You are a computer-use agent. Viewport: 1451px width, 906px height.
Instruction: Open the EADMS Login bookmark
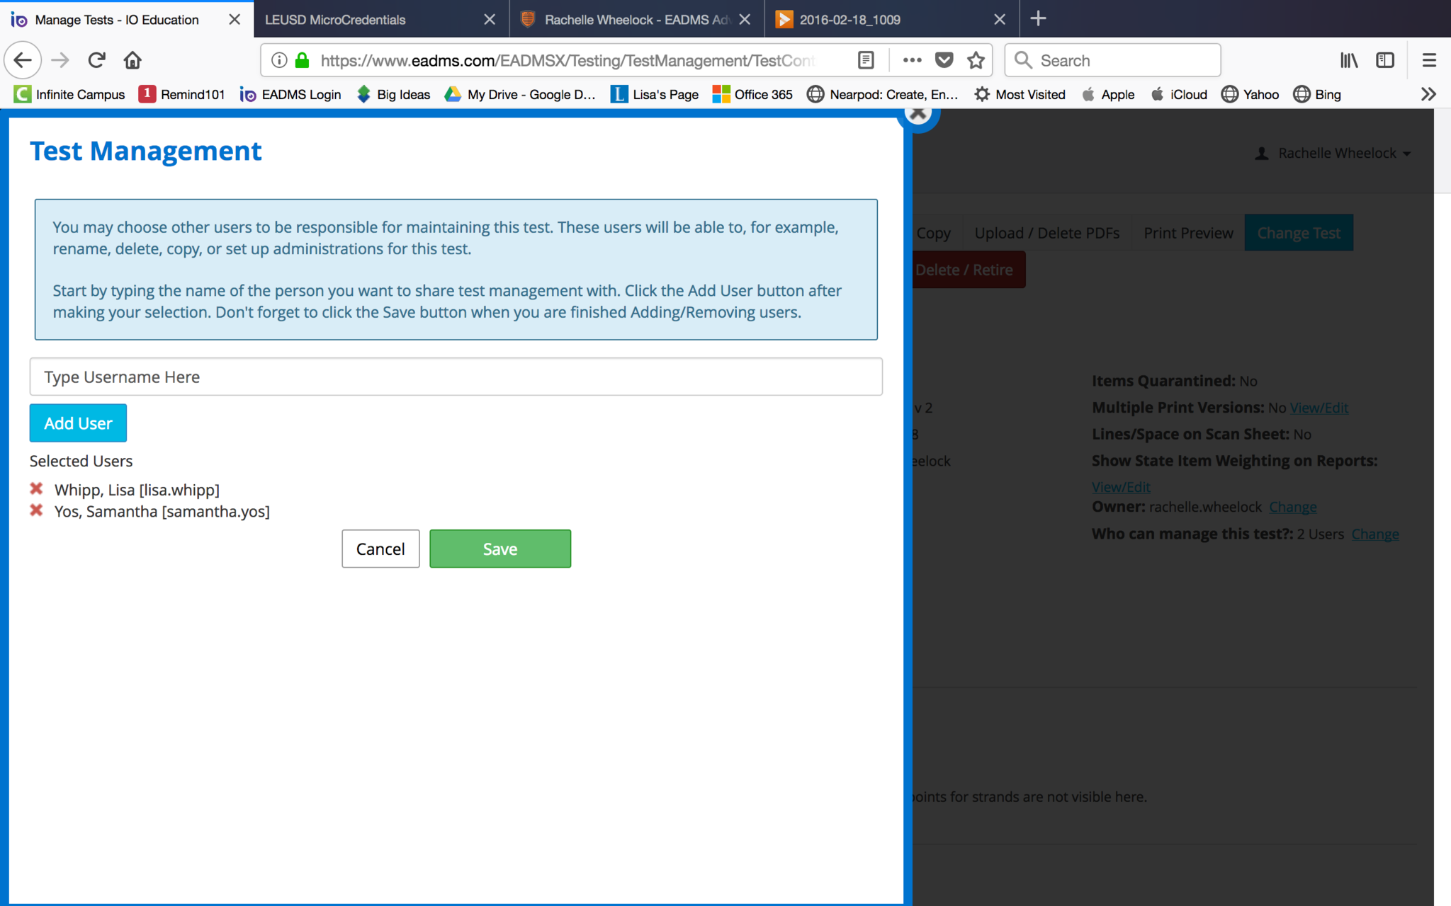click(290, 94)
